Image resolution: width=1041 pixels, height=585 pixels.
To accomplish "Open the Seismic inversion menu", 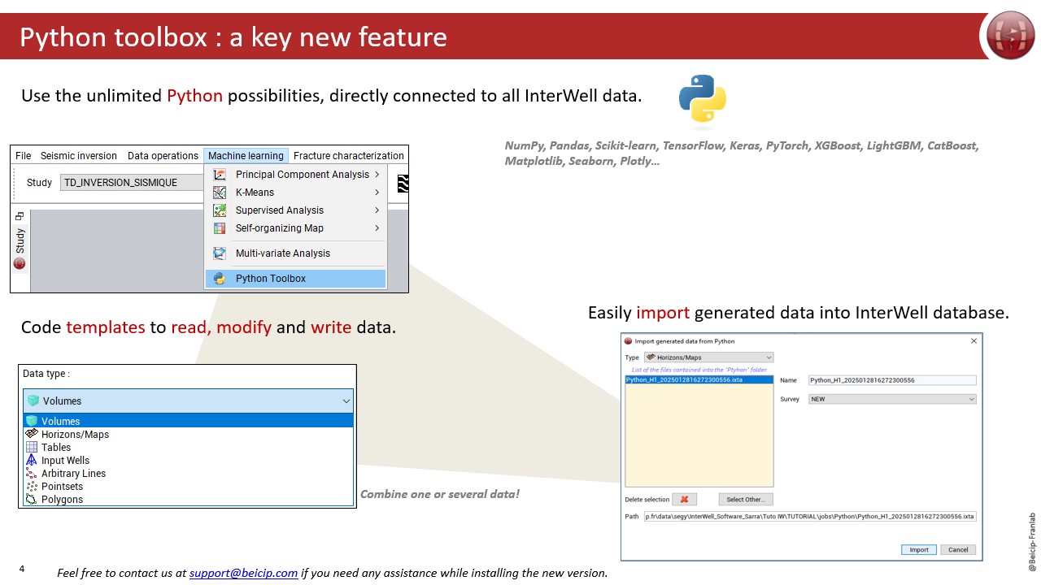I will click(x=79, y=156).
